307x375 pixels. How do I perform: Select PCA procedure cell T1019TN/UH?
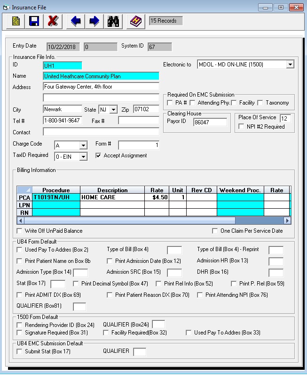[x=56, y=197]
